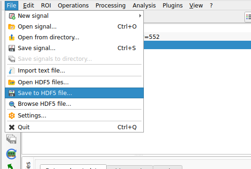Click the Save to HDF5 file icon
This screenshot has height=169, width=251.
pos(12,93)
